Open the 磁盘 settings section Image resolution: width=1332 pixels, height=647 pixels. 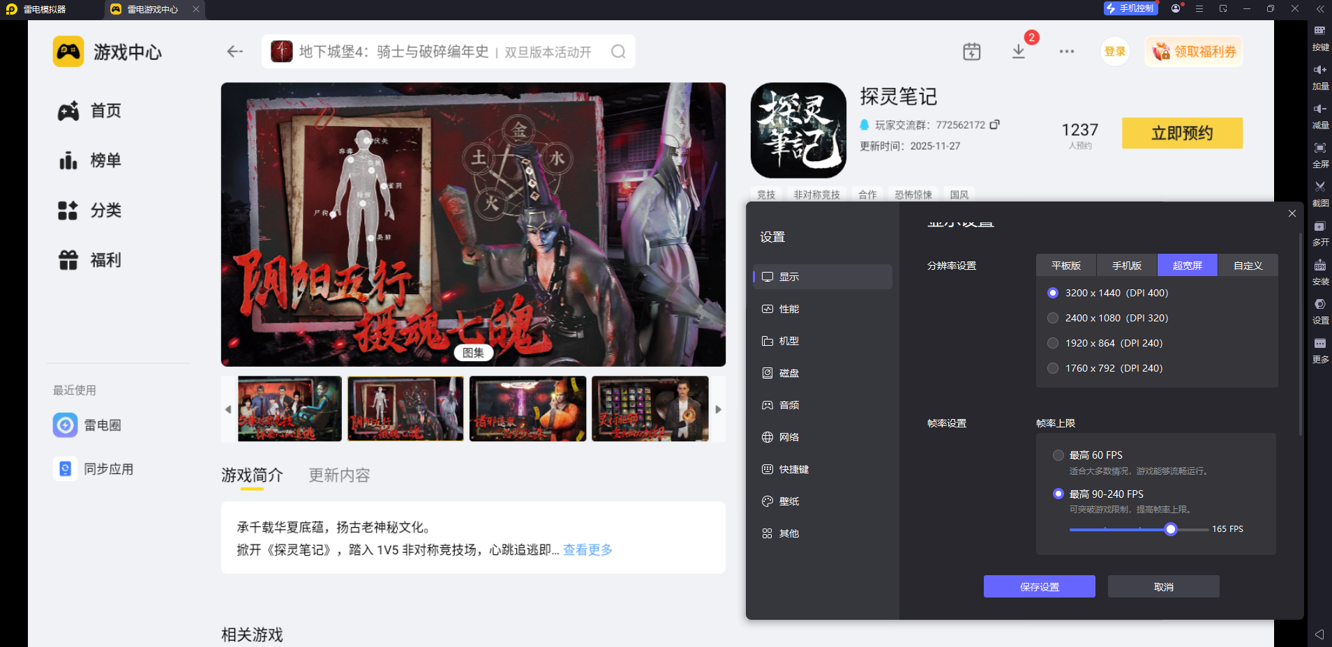pyautogui.click(x=823, y=373)
